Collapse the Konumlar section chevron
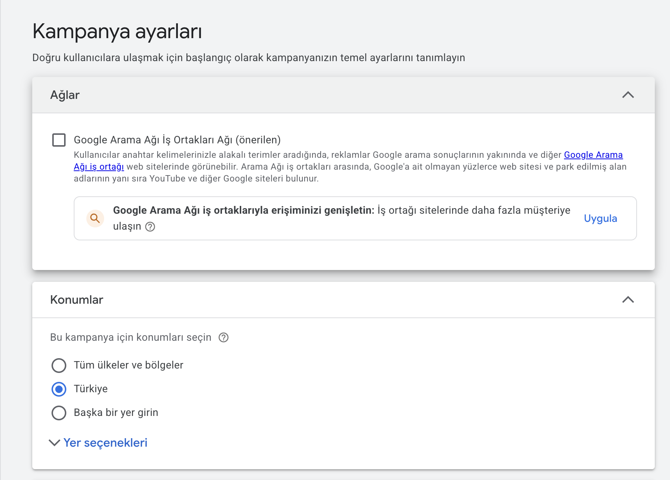Image resolution: width=670 pixels, height=480 pixels. (628, 300)
